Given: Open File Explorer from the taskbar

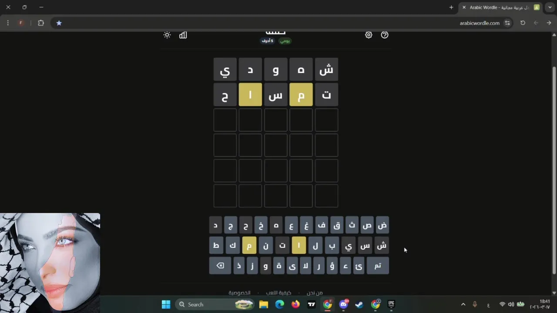Looking at the screenshot, I should pyautogui.click(x=263, y=304).
